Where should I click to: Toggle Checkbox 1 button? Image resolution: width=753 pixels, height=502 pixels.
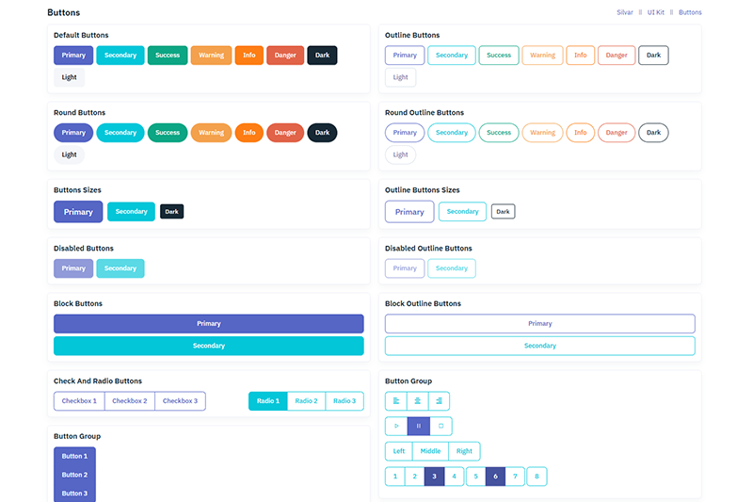tap(79, 401)
